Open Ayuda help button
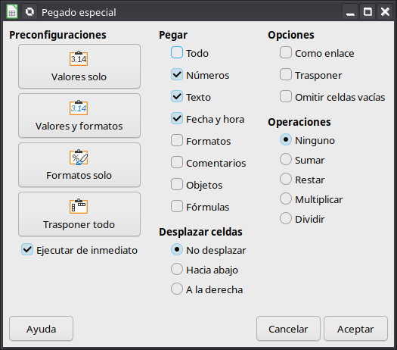The height and width of the screenshot is (350, 397). tap(42, 329)
